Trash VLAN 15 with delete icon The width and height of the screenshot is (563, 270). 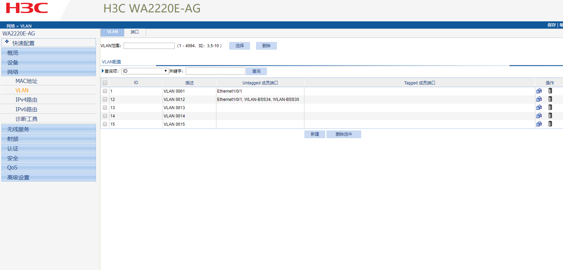[550, 124]
